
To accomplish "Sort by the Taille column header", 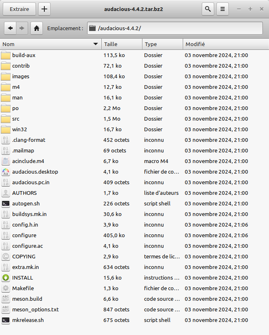I will 122,44.
